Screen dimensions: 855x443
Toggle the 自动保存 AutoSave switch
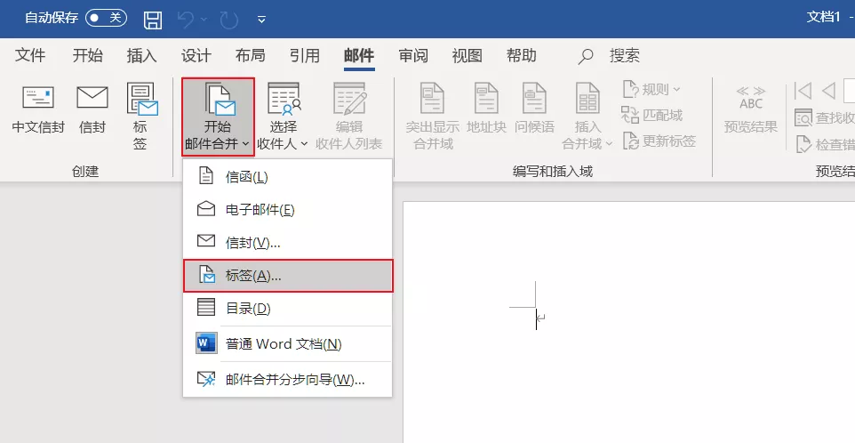pyautogui.click(x=107, y=18)
